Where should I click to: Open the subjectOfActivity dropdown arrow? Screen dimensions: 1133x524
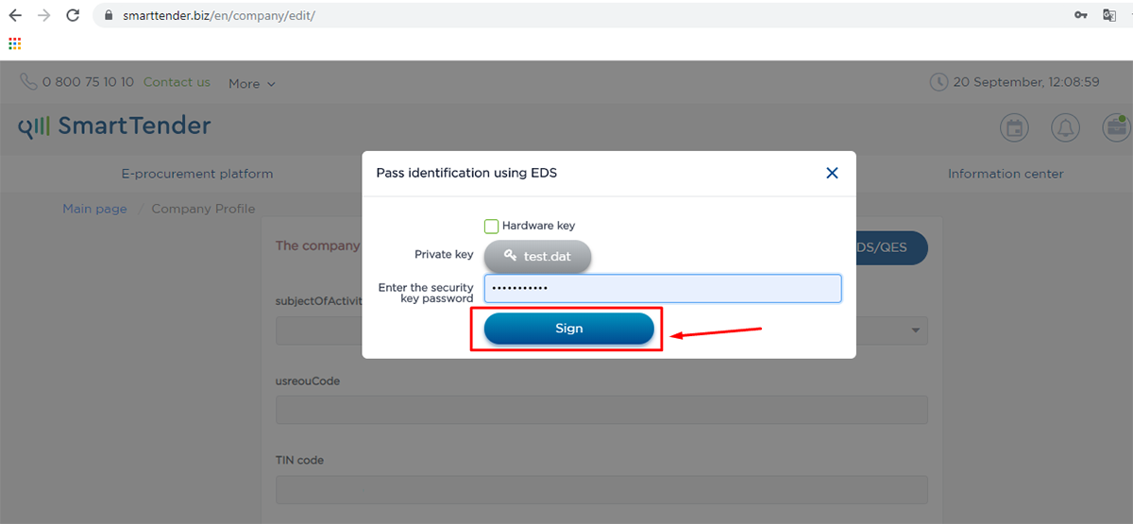point(915,330)
